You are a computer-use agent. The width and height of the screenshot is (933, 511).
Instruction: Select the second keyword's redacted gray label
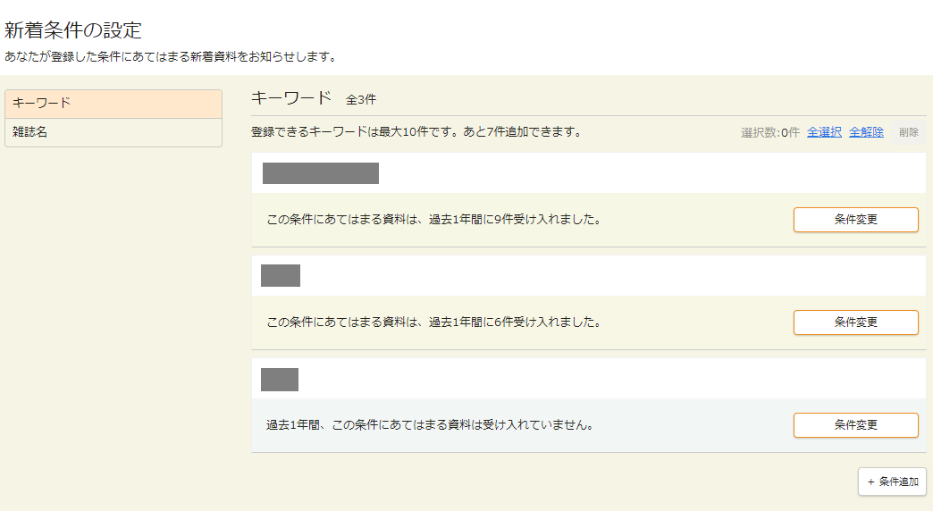(281, 276)
